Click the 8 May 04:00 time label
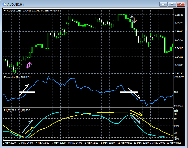Screen dimensions: 188x148 (x=75, y=143)
